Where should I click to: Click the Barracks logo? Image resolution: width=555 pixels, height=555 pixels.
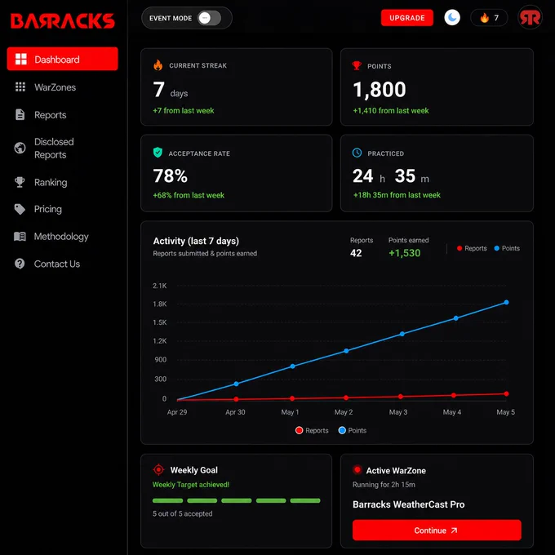[x=63, y=21]
